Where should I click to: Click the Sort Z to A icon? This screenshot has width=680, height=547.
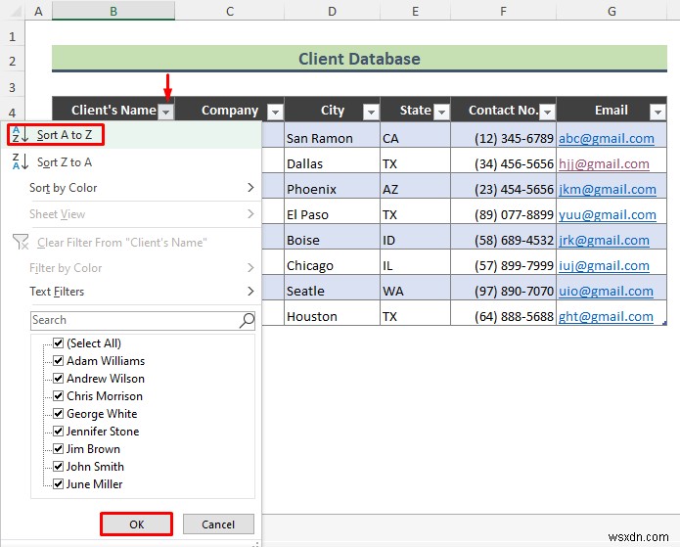20,161
